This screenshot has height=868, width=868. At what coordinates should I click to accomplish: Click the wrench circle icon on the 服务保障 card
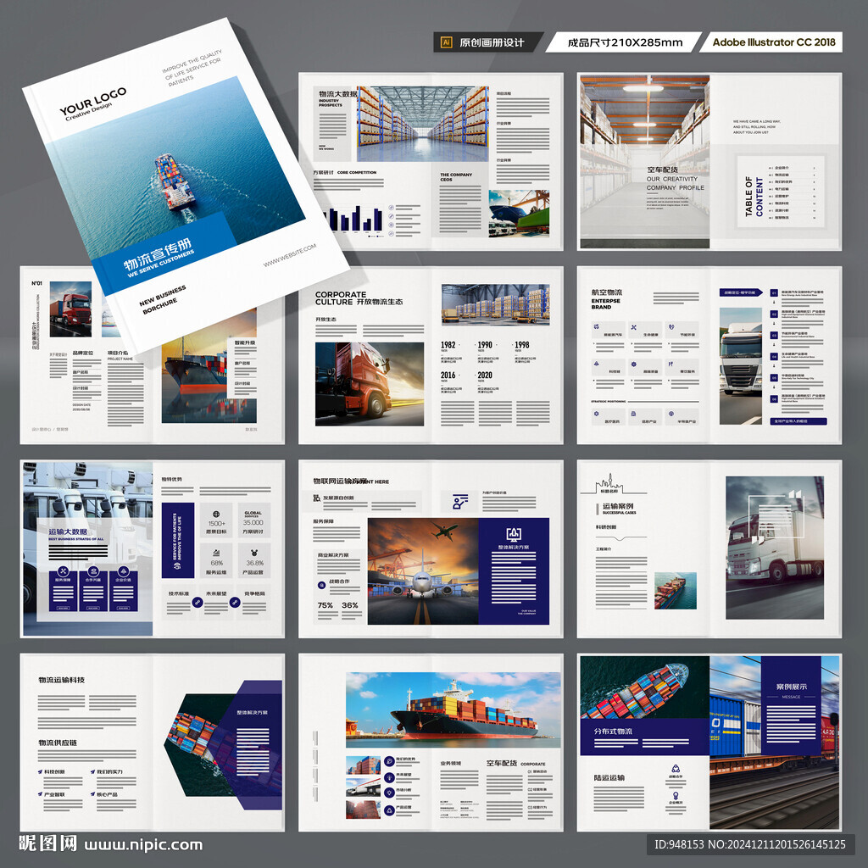pyautogui.click(x=63, y=571)
